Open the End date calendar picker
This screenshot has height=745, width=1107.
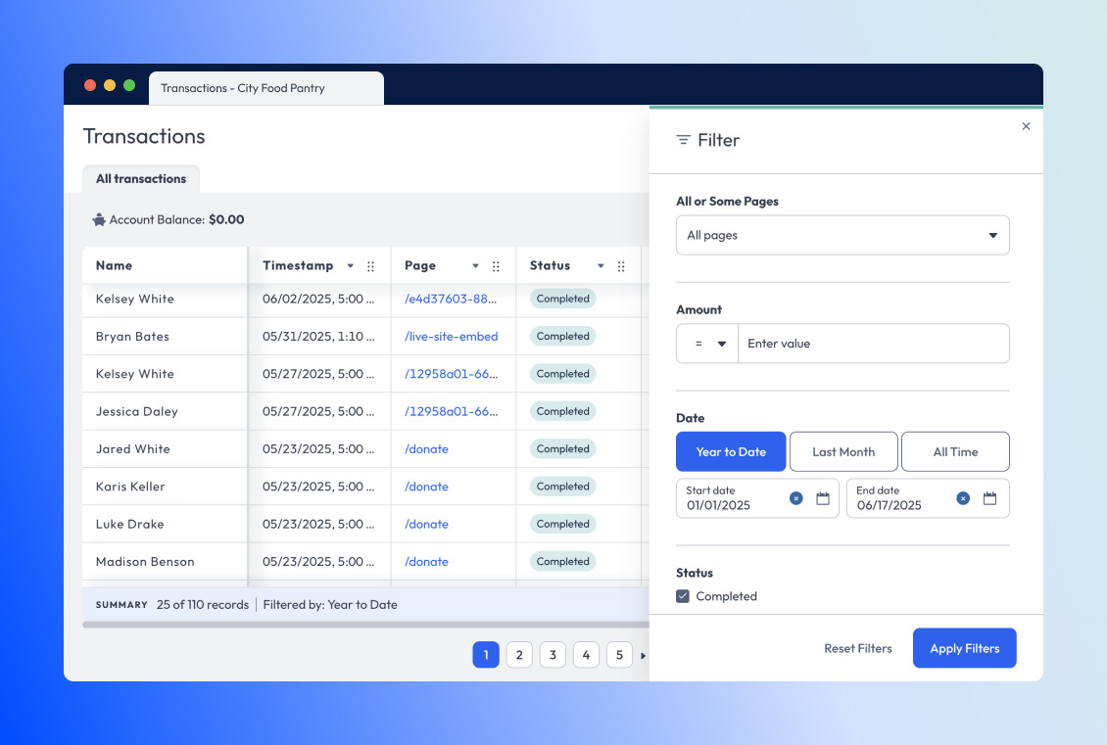(x=989, y=498)
